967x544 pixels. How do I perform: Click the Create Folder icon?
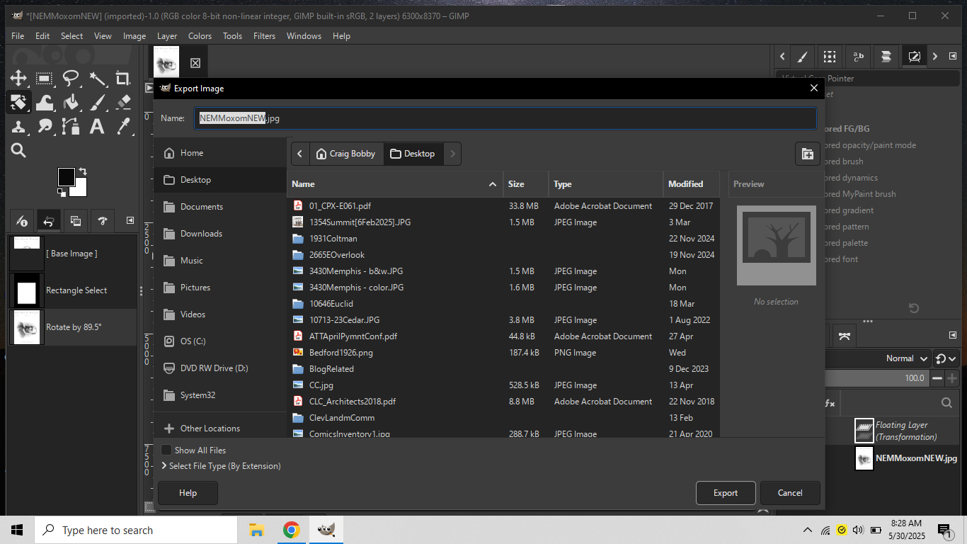[x=807, y=154]
